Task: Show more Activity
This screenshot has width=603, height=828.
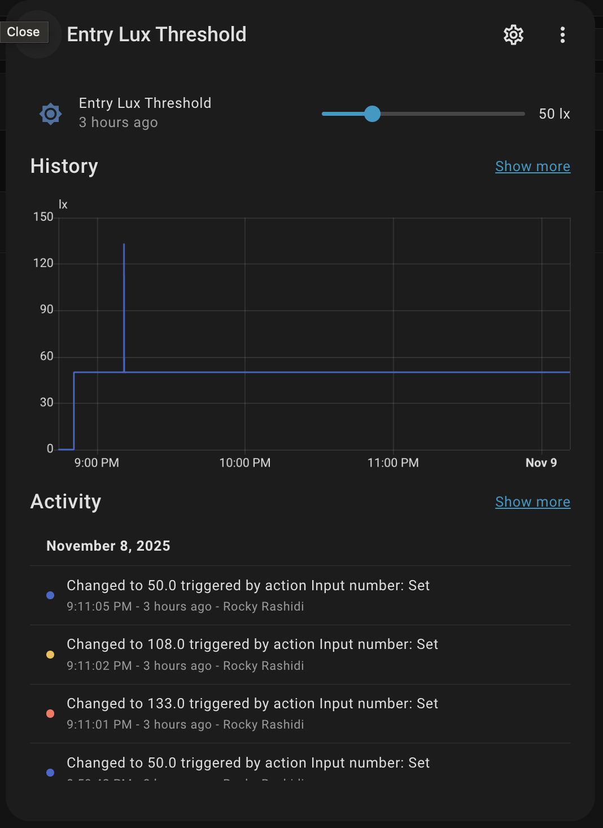Action: tap(532, 502)
